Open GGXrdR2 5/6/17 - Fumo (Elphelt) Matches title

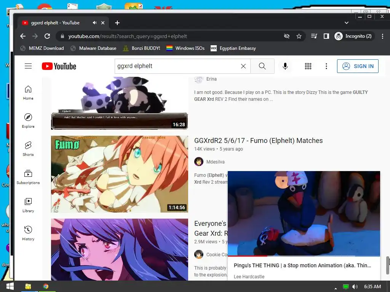point(259,141)
